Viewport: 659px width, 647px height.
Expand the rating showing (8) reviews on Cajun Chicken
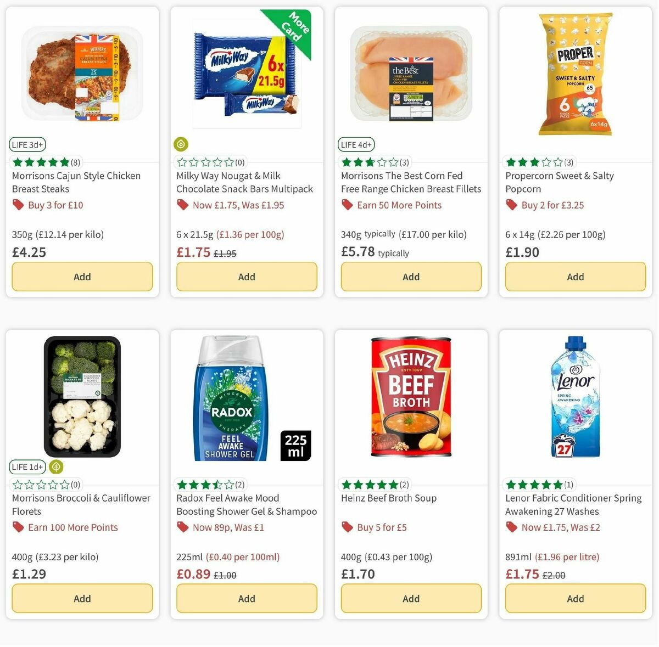[46, 162]
